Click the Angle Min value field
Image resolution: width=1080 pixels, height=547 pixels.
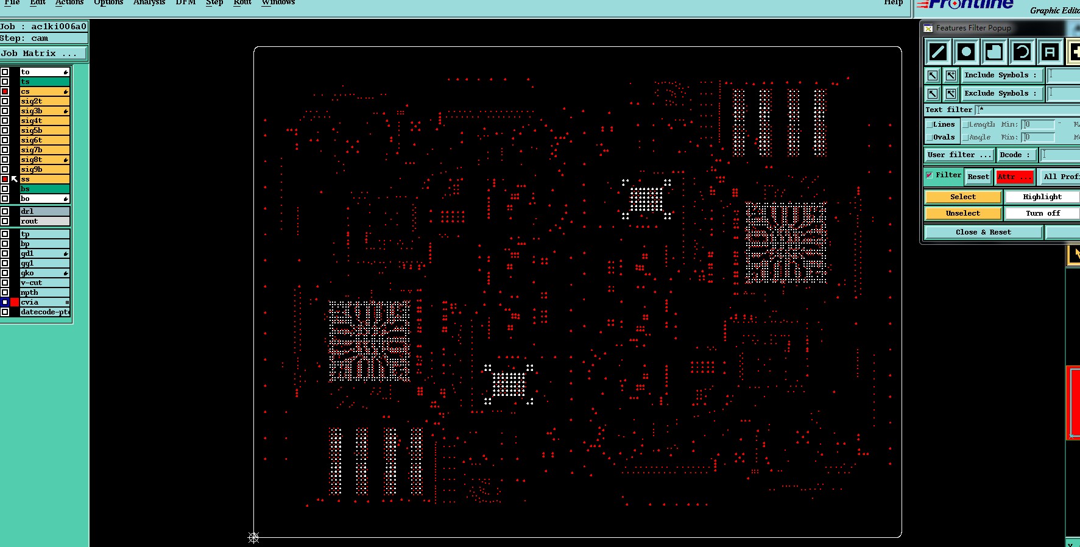[x=1039, y=137]
